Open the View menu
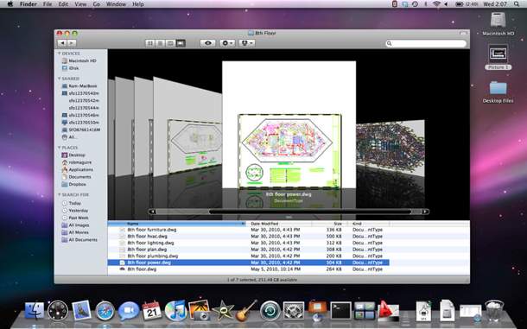The height and width of the screenshot is (329, 527). (x=80, y=4)
